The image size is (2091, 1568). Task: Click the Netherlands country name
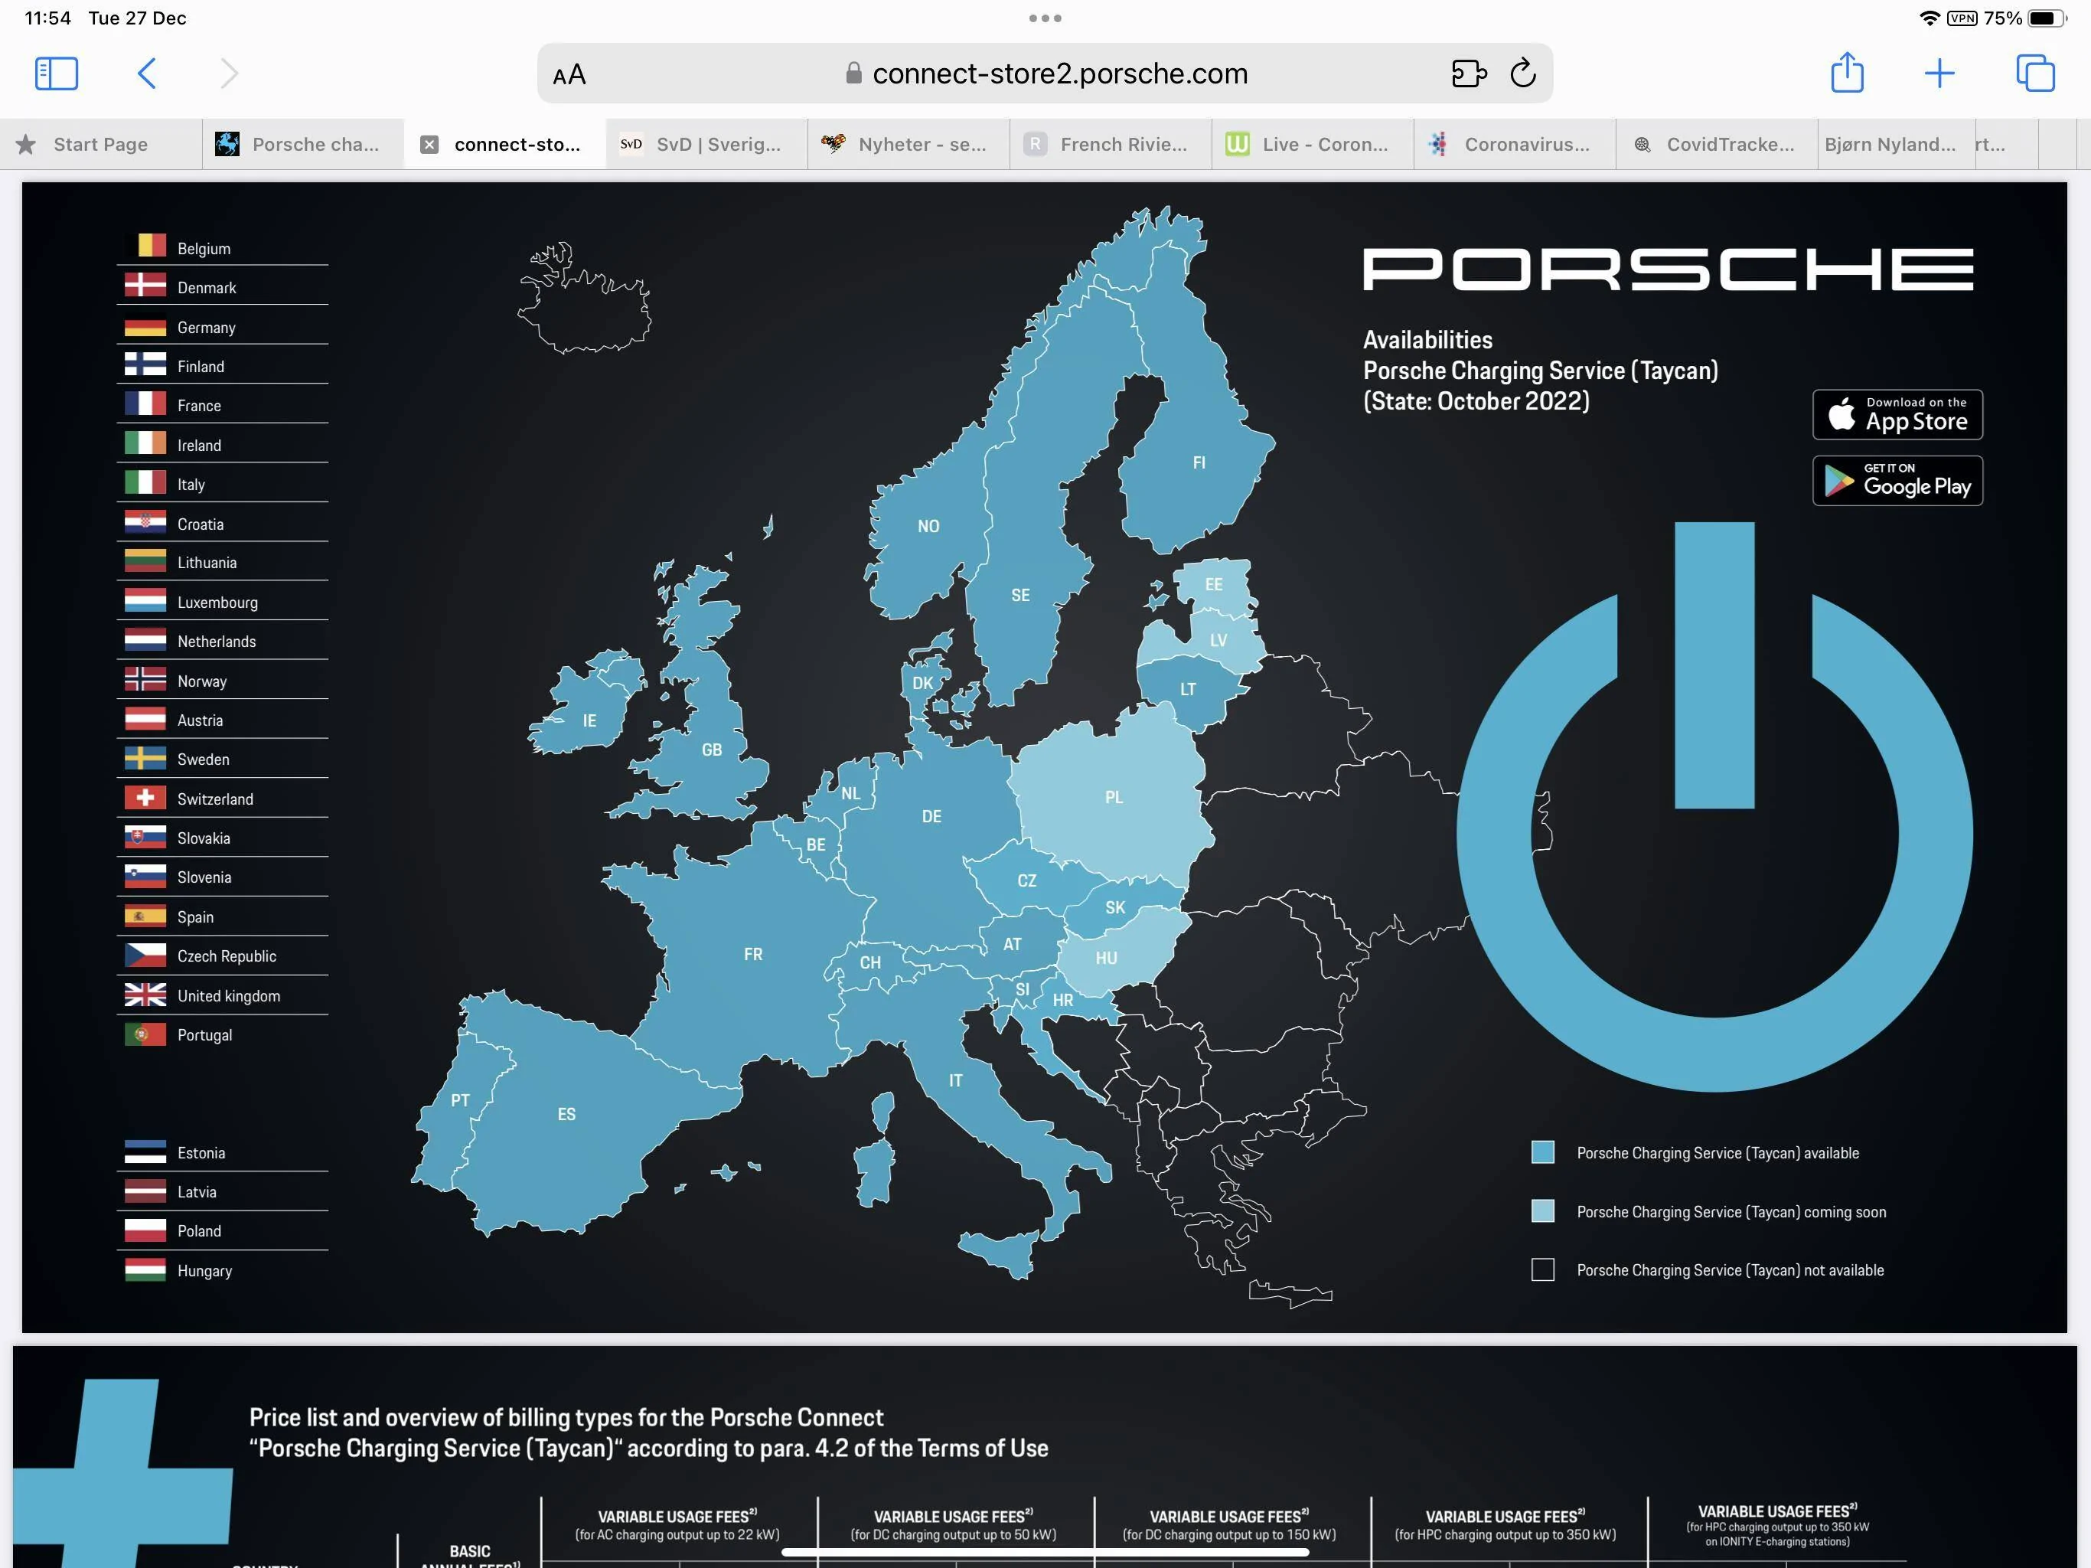pos(217,641)
